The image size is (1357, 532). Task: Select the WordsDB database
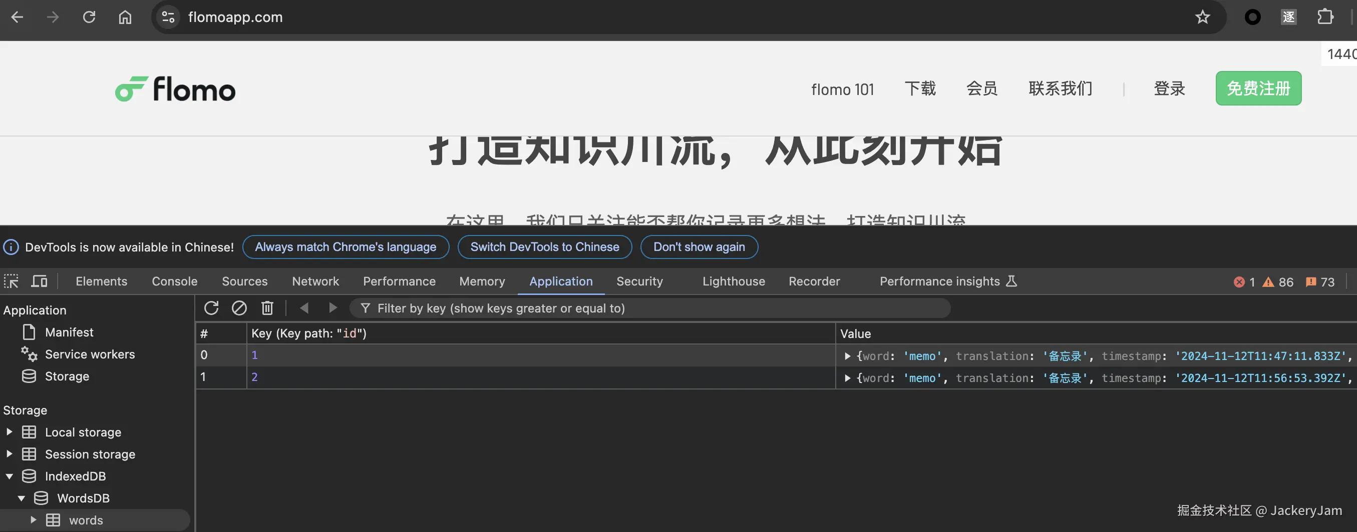pos(83,498)
